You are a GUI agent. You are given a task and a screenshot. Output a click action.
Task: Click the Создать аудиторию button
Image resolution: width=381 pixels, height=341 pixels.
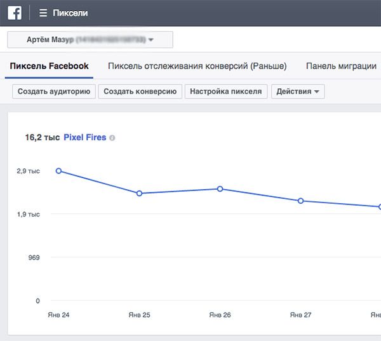click(x=54, y=91)
